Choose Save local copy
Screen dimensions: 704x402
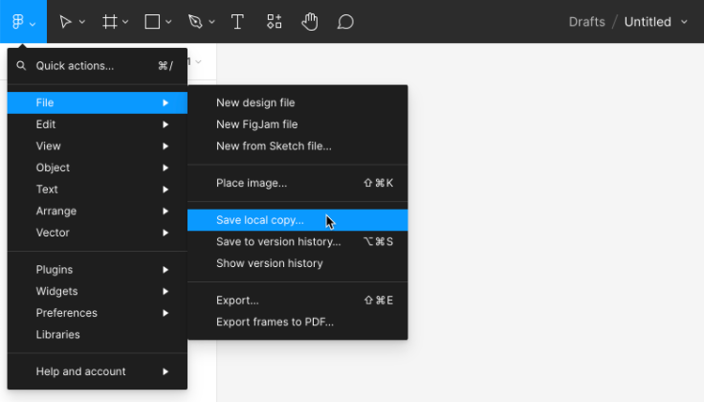(297, 220)
